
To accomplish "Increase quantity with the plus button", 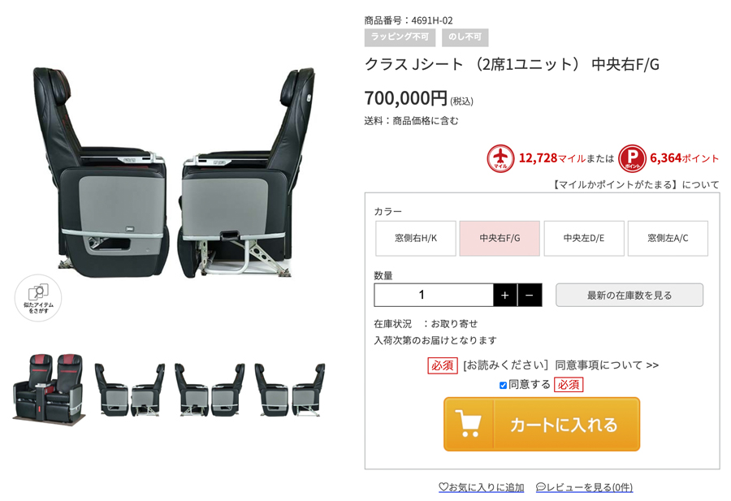I will click(505, 295).
